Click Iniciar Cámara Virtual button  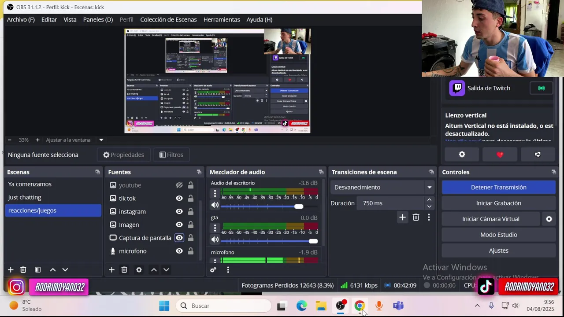point(491,219)
